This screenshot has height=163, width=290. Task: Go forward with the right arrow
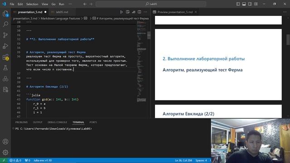coord(91,4)
